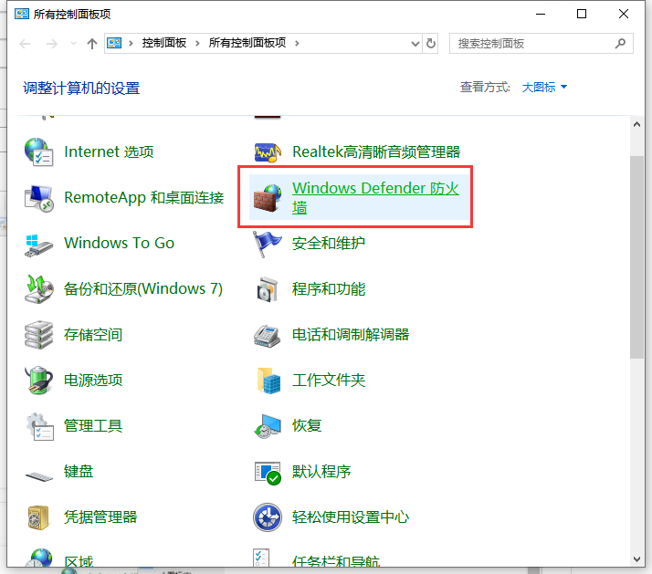Click the RemoteApp and Desktop Connections icon
The width and height of the screenshot is (652, 574).
38,197
